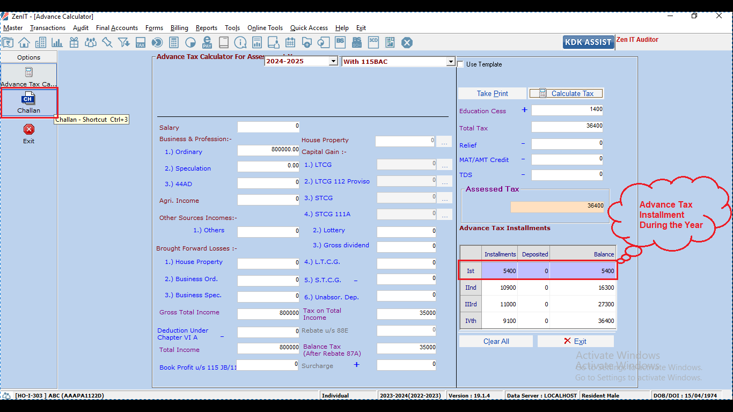Click the Relief input field
This screenshot has height=412, width=733.
567,144
